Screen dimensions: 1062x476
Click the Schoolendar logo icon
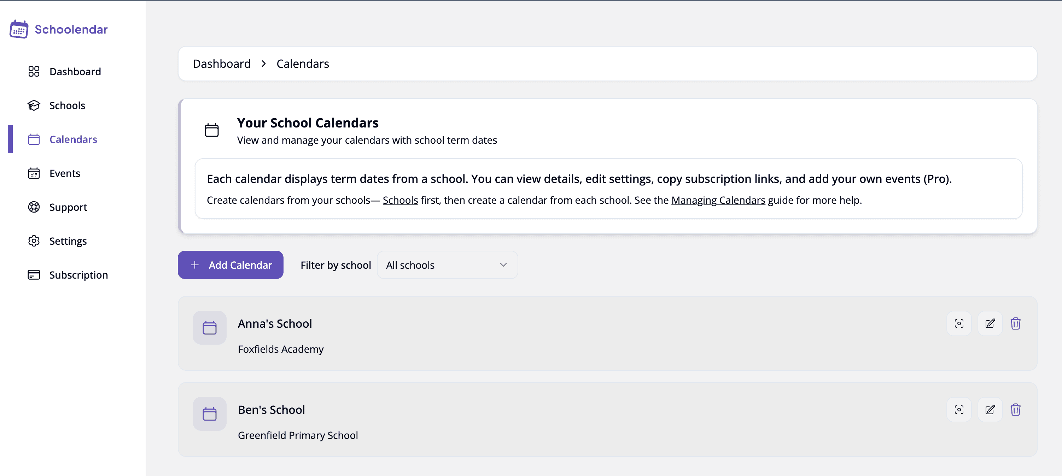click(19, 29)
